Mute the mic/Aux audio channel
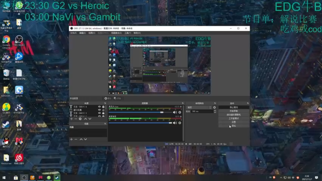Screen dimensions: 322x181 tap(175, 112)
